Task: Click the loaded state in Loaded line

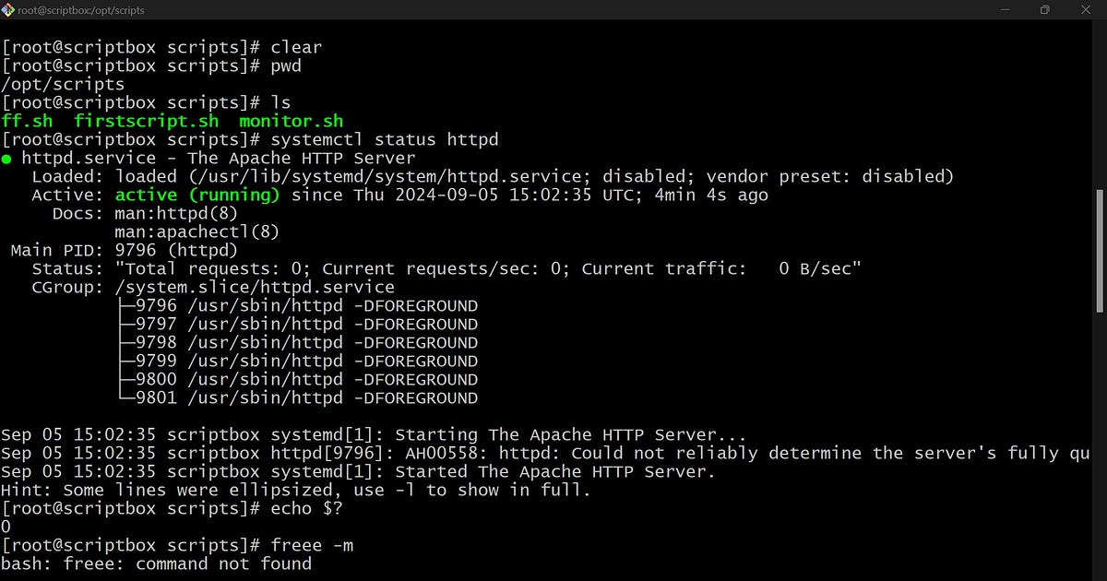Action: pos(145,176)
